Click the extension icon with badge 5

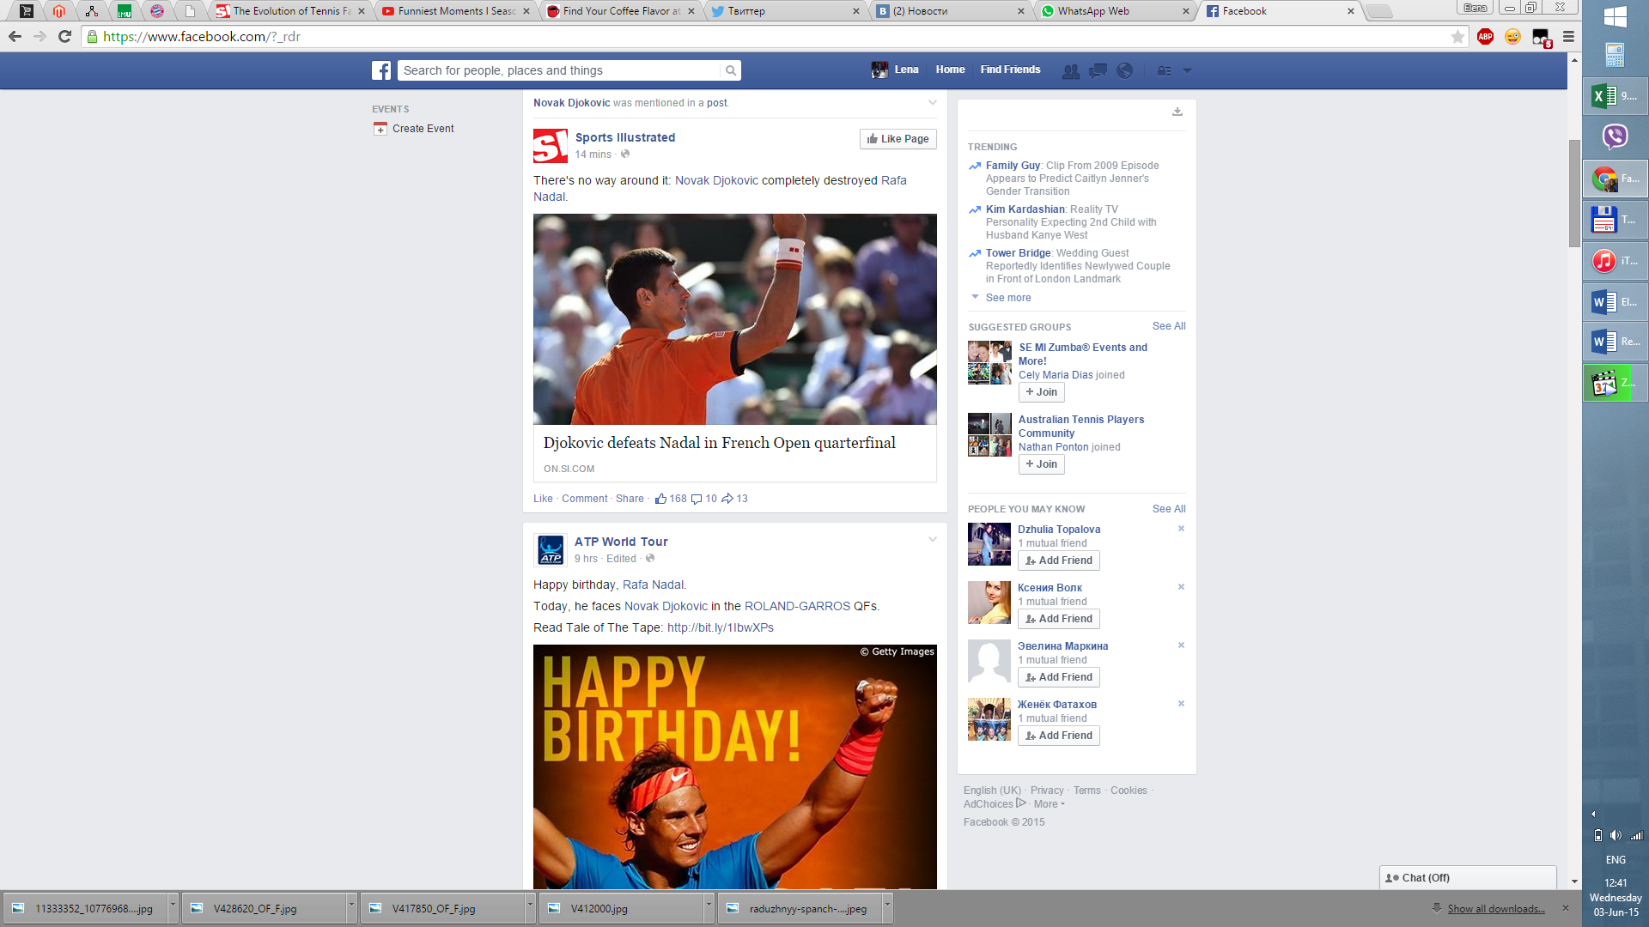[x=1541, y=38]
